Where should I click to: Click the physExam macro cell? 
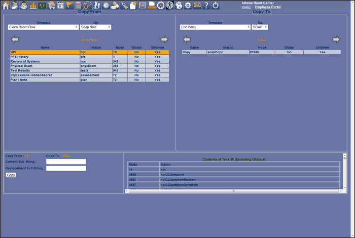coord(96,66)
